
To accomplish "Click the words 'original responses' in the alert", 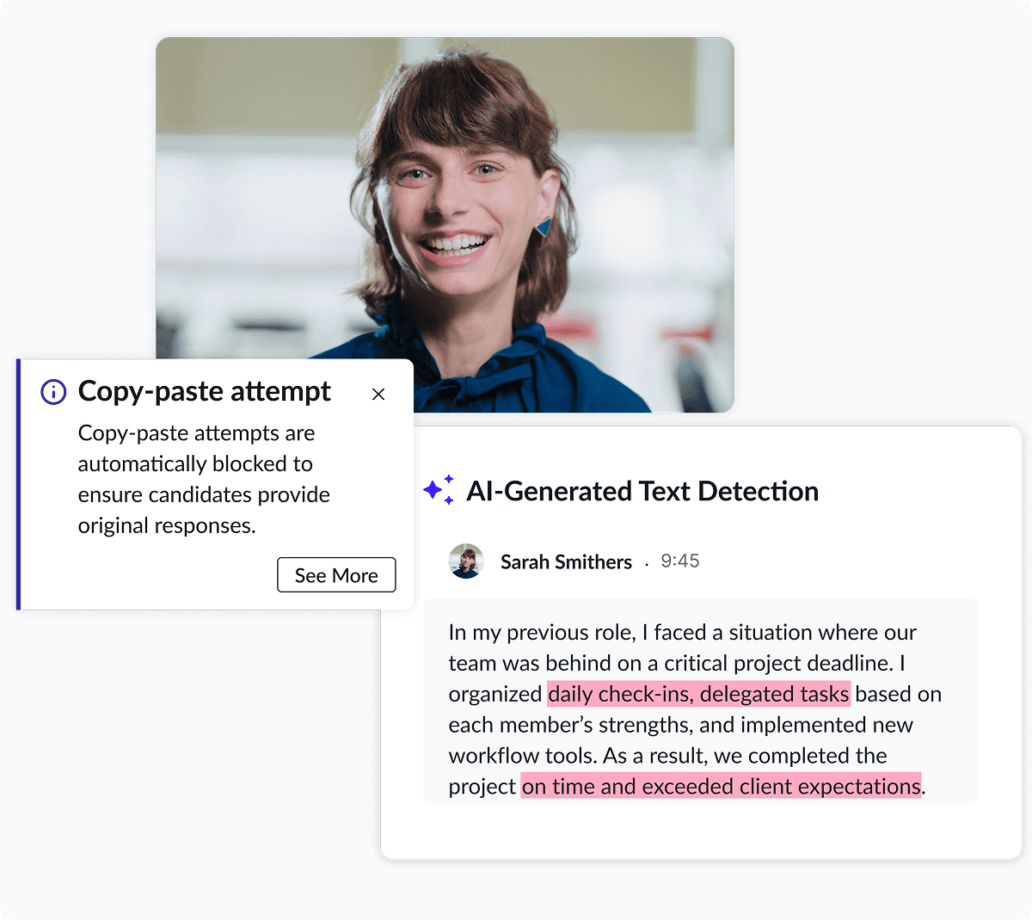I will [166, 525].
